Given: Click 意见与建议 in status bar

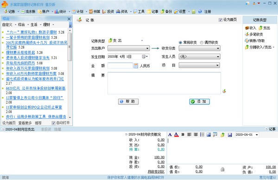Looking at the screenshot, I should 268,177.
